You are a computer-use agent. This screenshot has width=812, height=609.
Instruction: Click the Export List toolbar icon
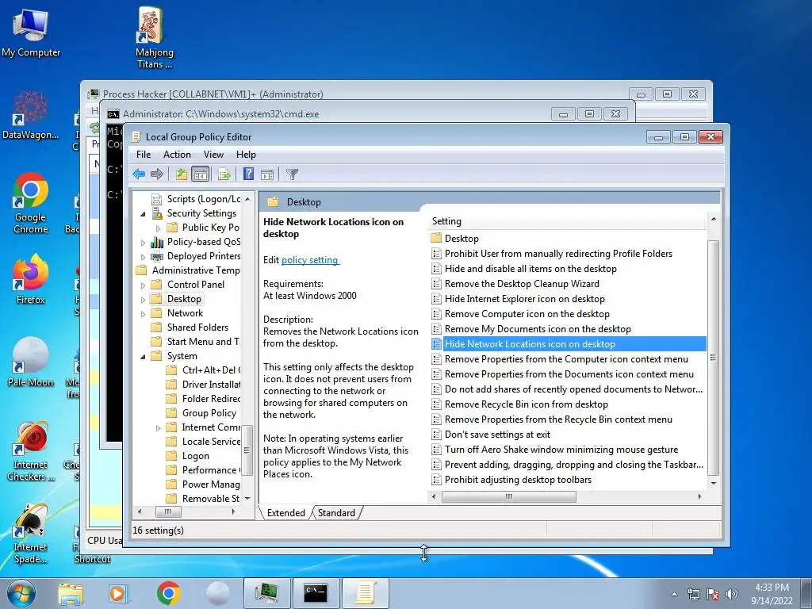(224, 174)
